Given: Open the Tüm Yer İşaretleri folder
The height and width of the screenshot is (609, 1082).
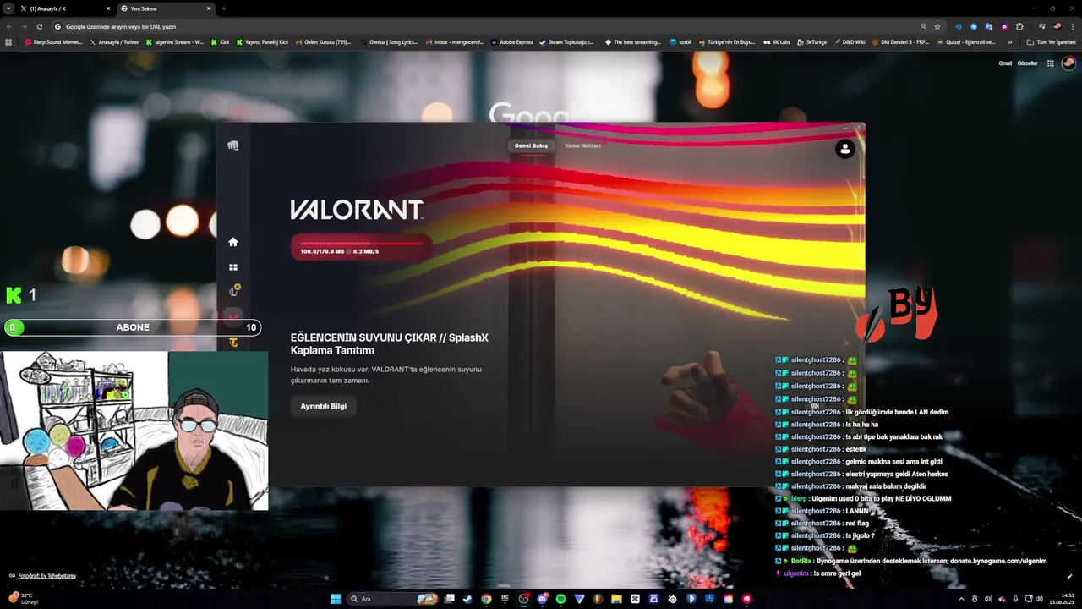Looking at the screenshot, I should click(1052, 41).
